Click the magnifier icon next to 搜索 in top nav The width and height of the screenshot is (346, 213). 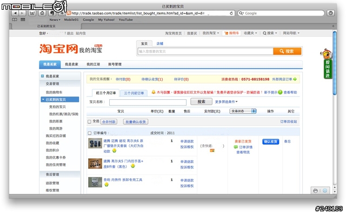(264, 33)
